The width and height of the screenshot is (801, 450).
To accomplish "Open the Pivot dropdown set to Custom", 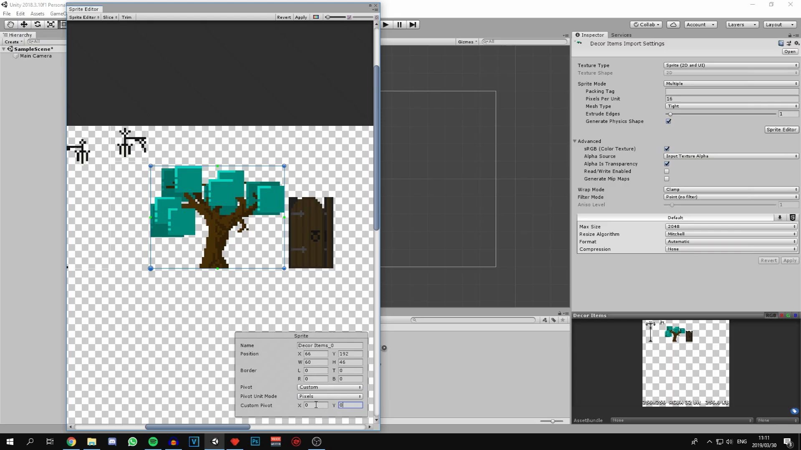I will (330, 387).
